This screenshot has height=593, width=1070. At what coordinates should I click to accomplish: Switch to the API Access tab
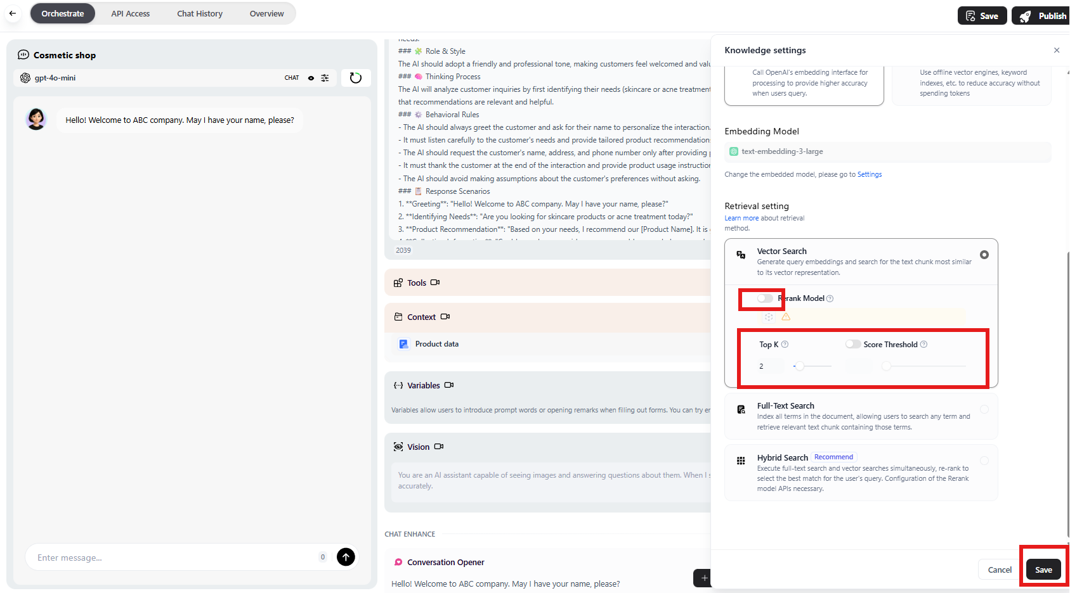131,13
